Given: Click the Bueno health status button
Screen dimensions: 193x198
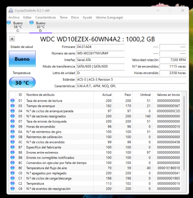Looking at the screenshot, I should point(22,59).
